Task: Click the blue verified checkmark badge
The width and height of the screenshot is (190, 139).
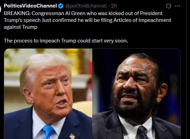Action: pos(60,6)
